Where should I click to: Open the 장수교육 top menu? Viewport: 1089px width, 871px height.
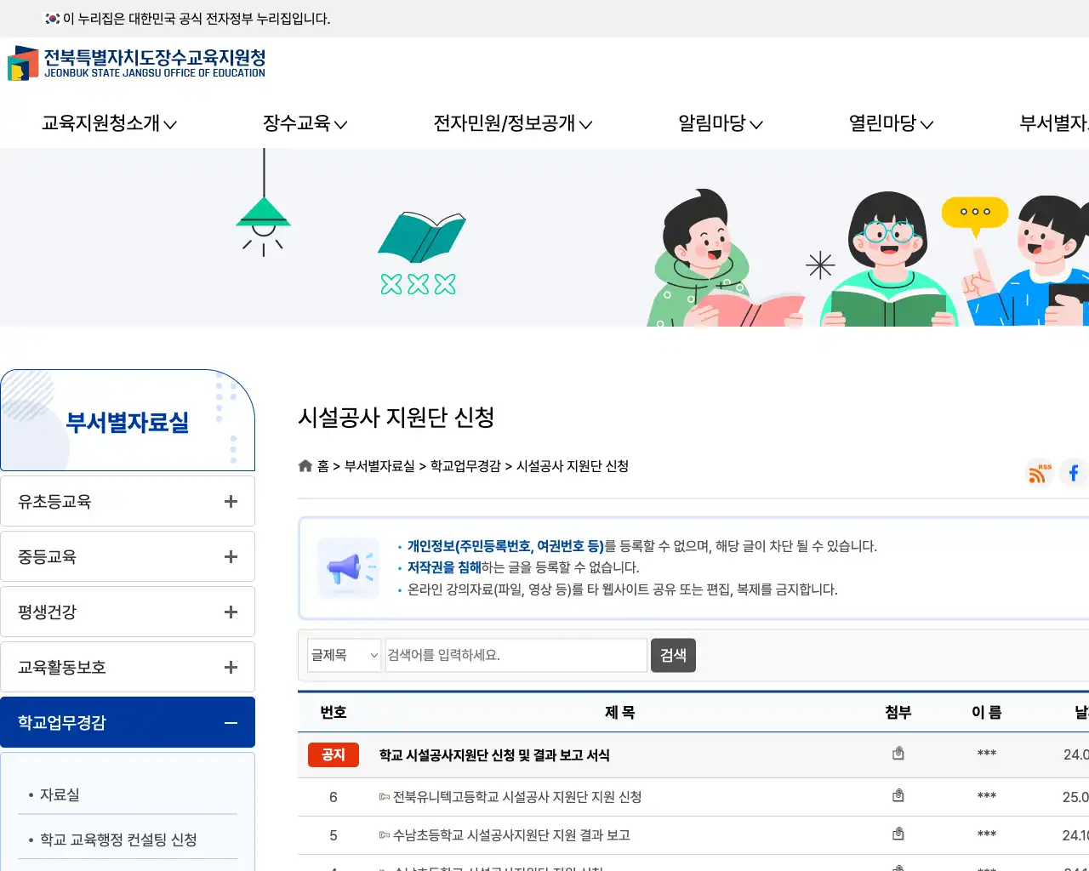[x=305, y=123]
